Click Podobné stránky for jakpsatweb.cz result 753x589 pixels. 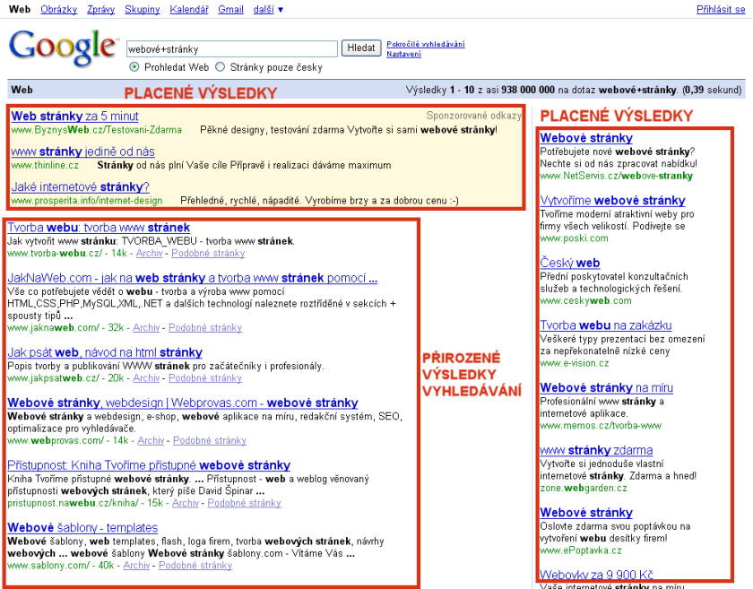[205, 378]
